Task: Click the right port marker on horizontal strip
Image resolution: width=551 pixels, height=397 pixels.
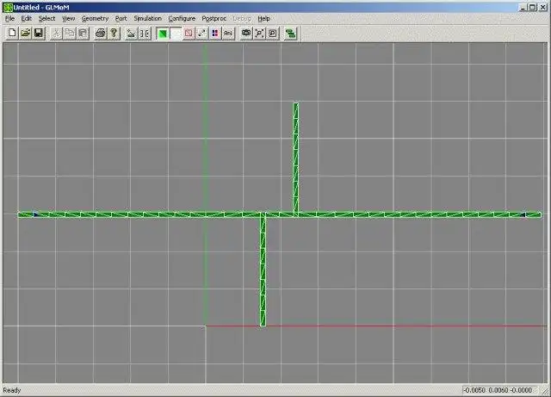Action: [x=523, y=214]
